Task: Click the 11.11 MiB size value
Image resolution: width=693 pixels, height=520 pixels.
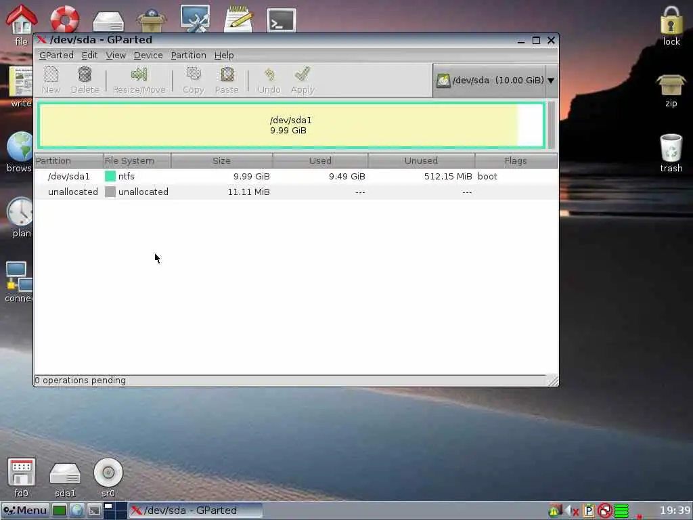Action: click(x=248, y=192)
